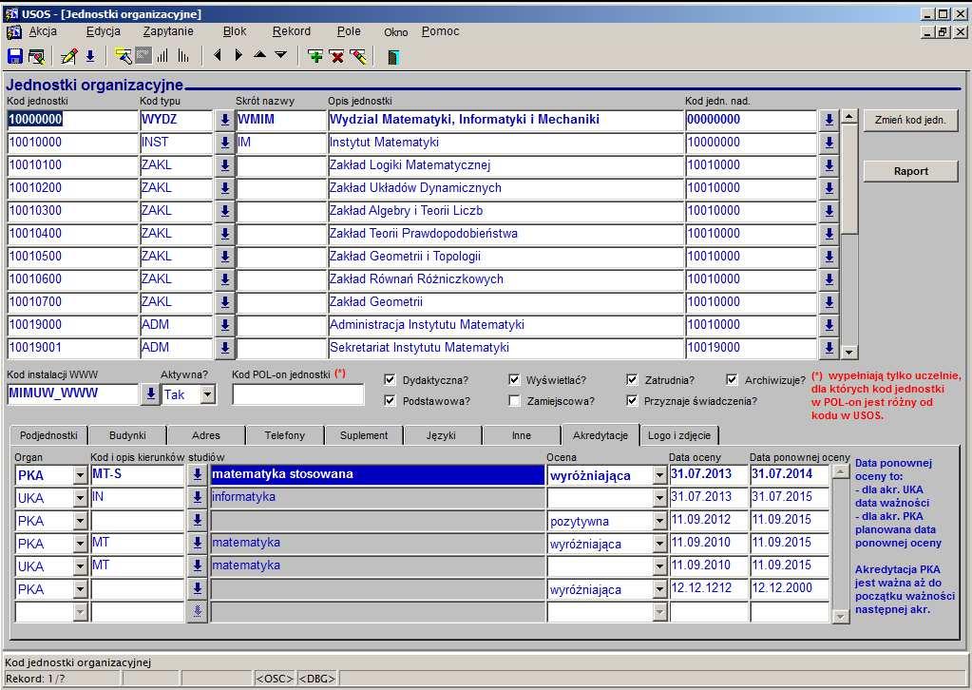972x690 pixels.
Task: Click the Zmień kod jedn. button
Action: pyautogui.click(x=910, y=121)
